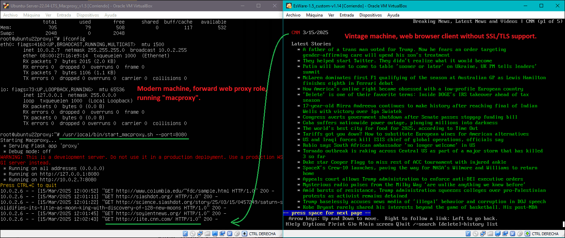Click recording indicator icon in EsWare status bar
The image size is (565, 238).
[505, 233]
